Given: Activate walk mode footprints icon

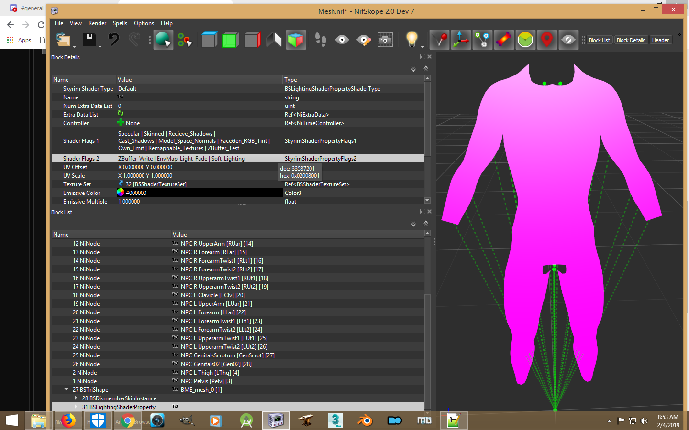Looking at the screenshot, I should click(x=320, y=40).
